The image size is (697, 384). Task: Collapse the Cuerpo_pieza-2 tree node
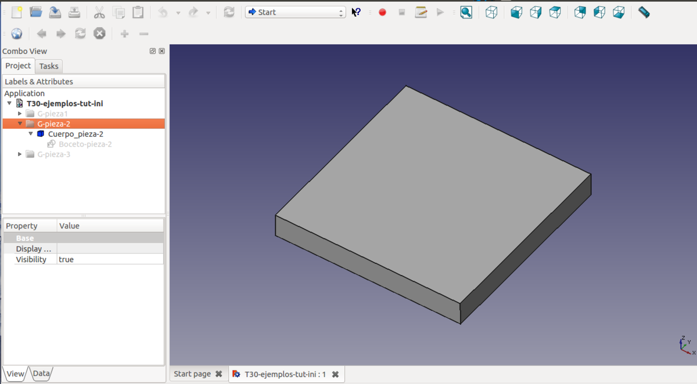click(31, 134)
